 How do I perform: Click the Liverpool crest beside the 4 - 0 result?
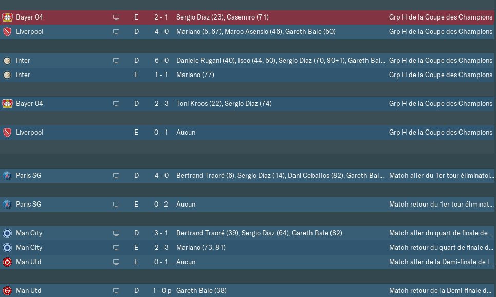coord(7,32)
